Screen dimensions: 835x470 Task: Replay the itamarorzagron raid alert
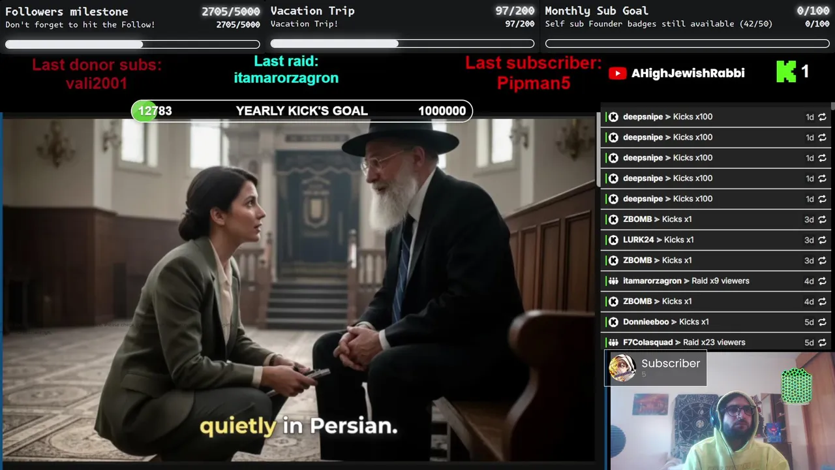[822, 281]
